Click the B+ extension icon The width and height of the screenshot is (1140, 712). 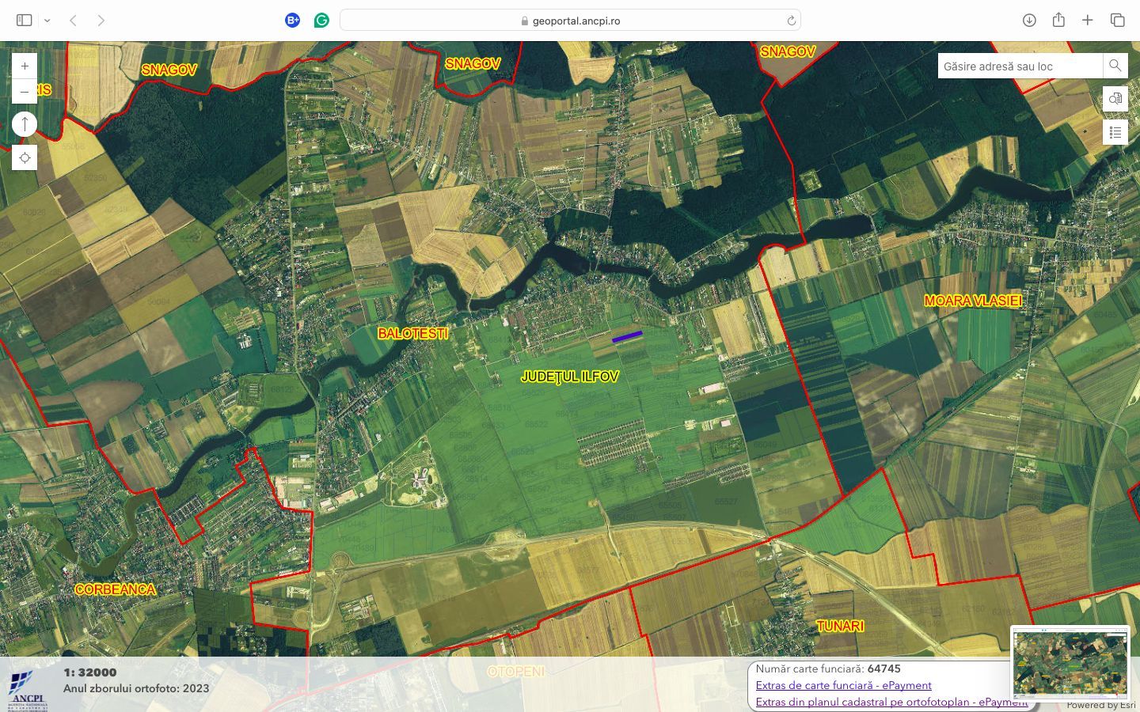292,20
